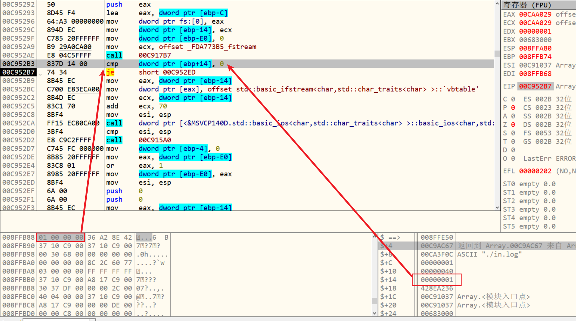
Task: Select the add ecx, 70 instruction
Action: (247, 106)
